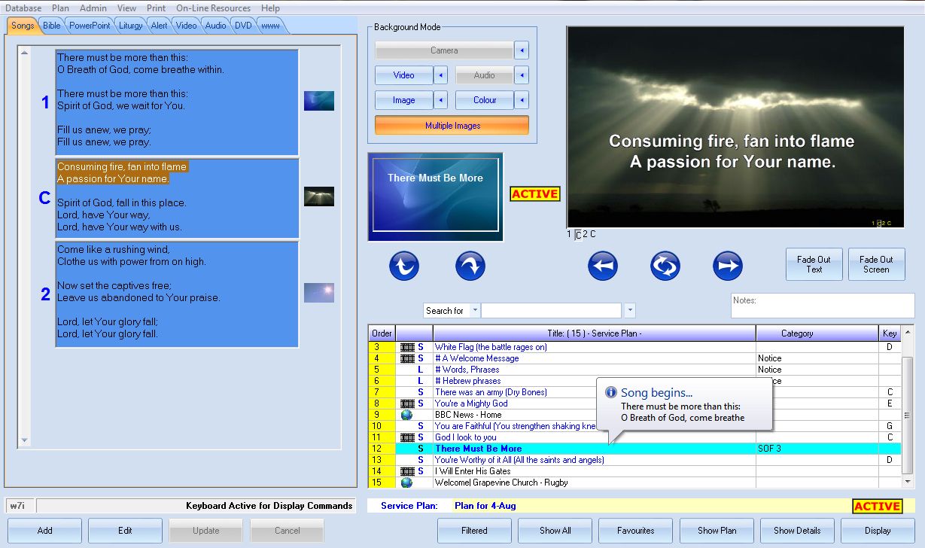Click the curved undo-style arrow icon
Image resolution: width=925 pixels, height=548 pixels.
tap(403, 265)
